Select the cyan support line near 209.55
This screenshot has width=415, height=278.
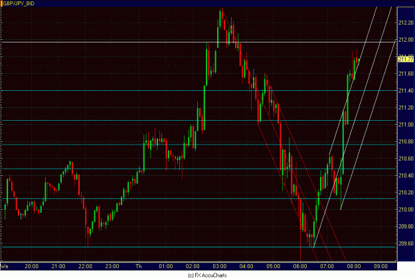click(199, 247)
